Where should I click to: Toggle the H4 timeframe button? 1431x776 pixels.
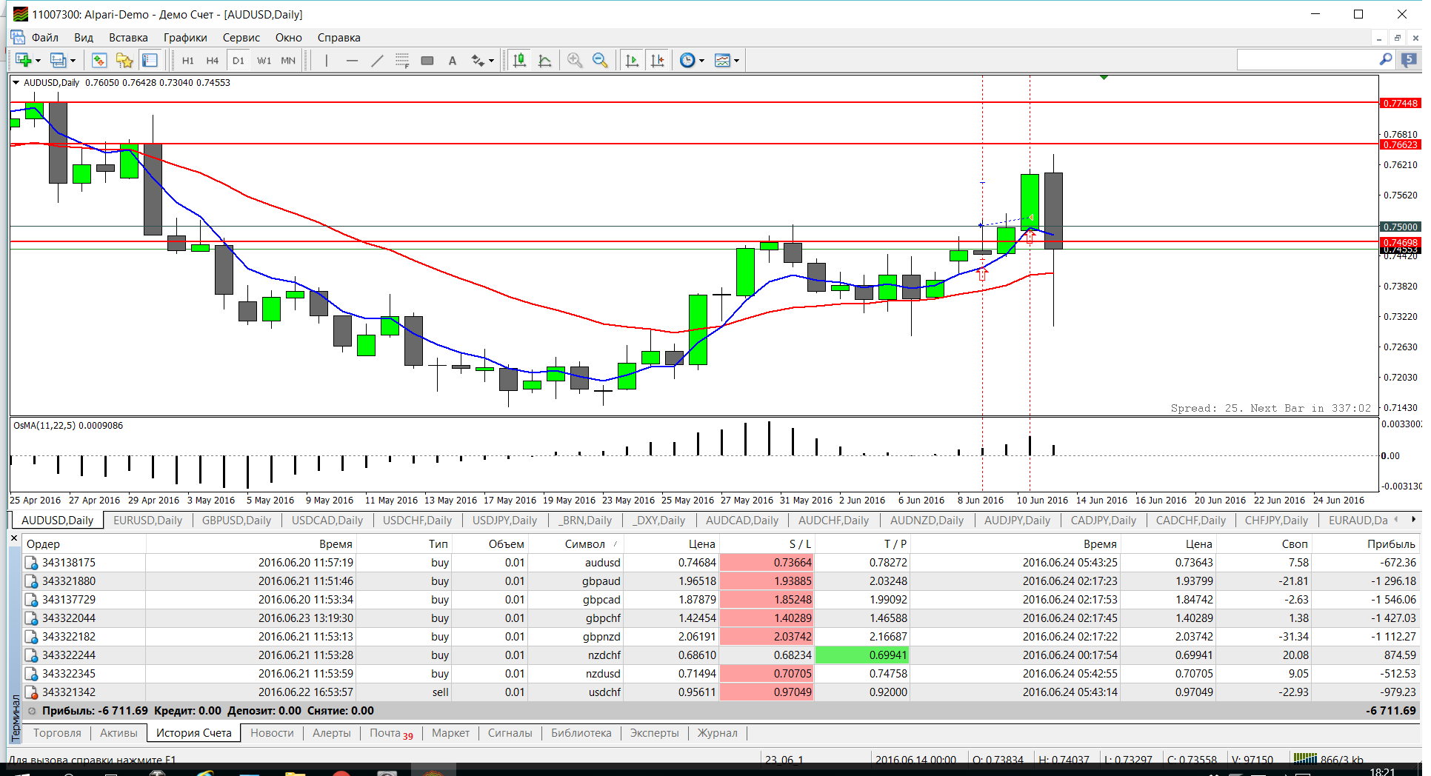pyautogui.click(x=213, y=61)
